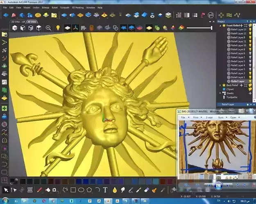Open the honeycomb texture relief tool
Screen dimensions: 256x204
[38, 15]
